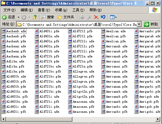The width and height of the screenshot is (162, 124).
Task: Go up one folder level icon
Action: tap(35, 17)
